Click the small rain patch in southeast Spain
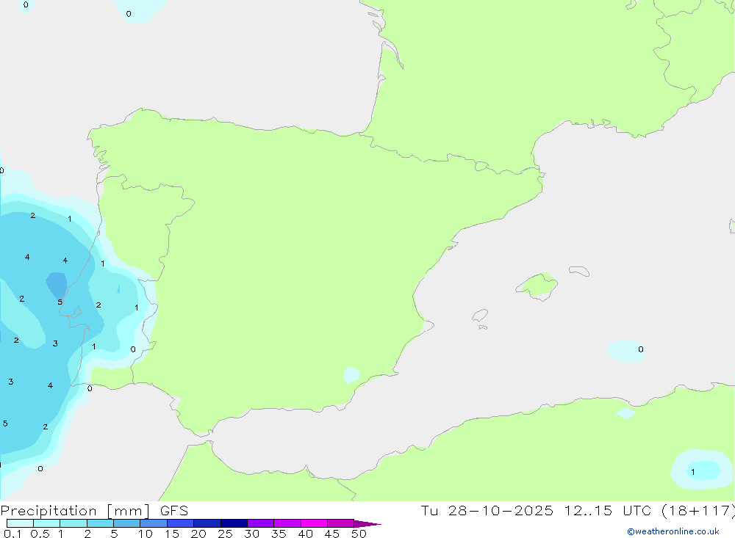This screenshot has width=735, height=538. click(351, 374)
